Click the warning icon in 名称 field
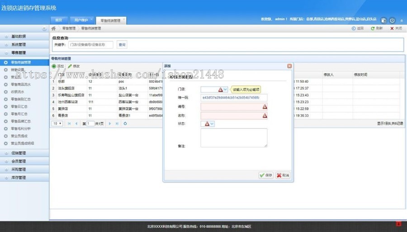The image size is (407, 232). pos(265,116)
